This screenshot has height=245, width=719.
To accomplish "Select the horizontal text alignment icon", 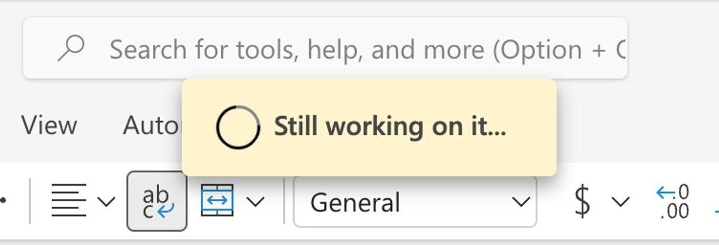I will click(69, 202).
